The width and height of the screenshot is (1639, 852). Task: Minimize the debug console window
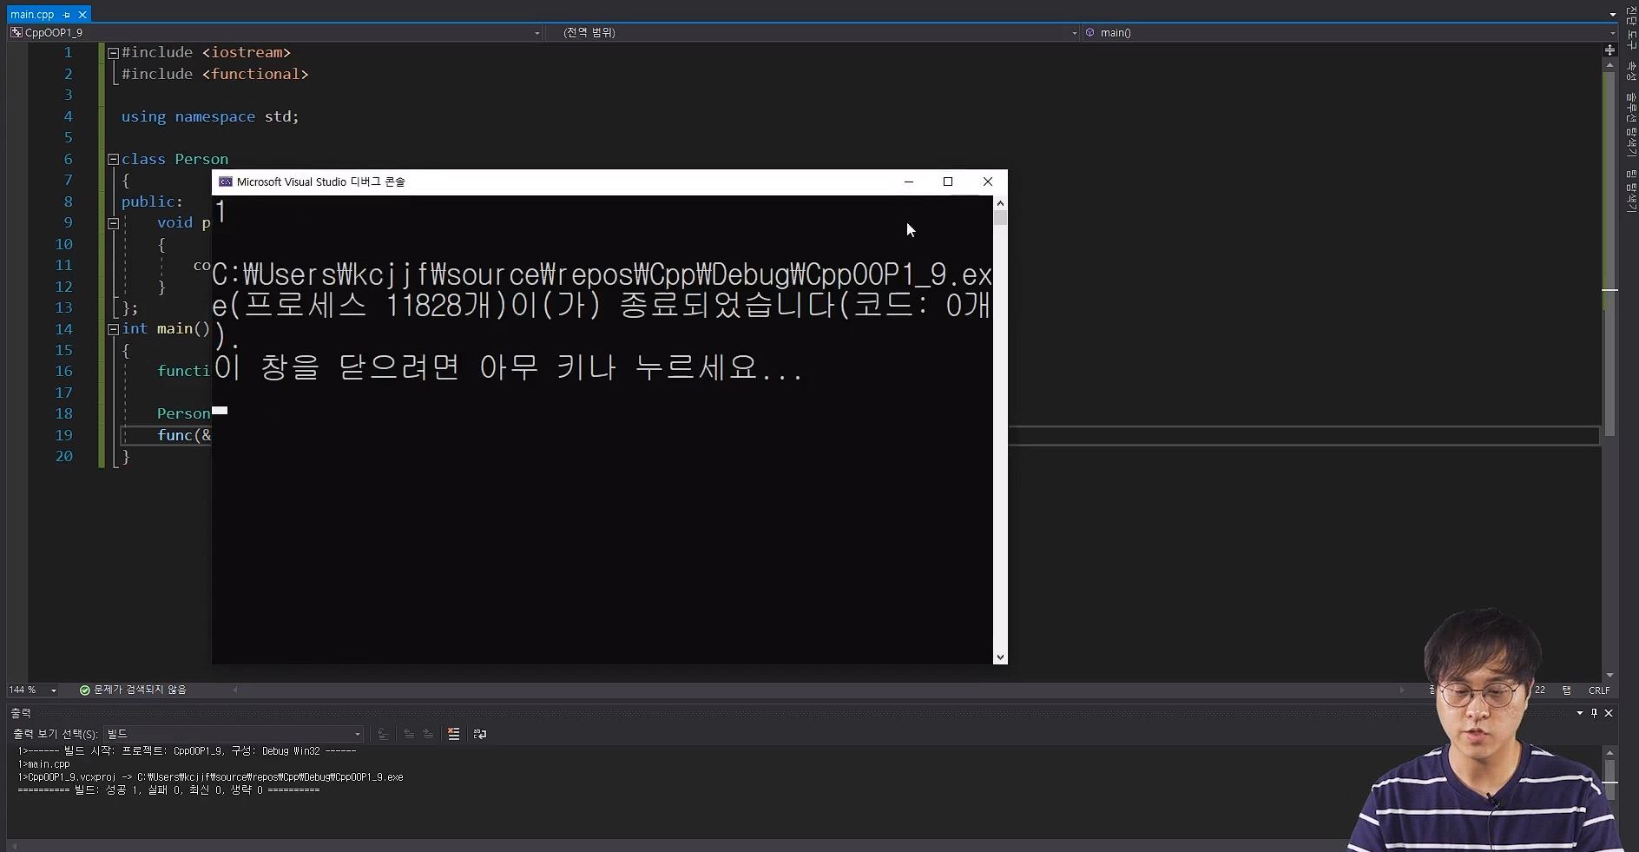909,182
